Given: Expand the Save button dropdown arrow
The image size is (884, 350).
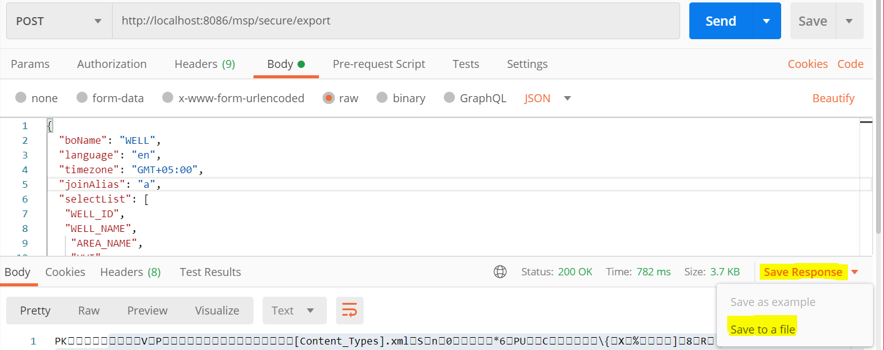Looking at the screenshot, I should [849, 21].
